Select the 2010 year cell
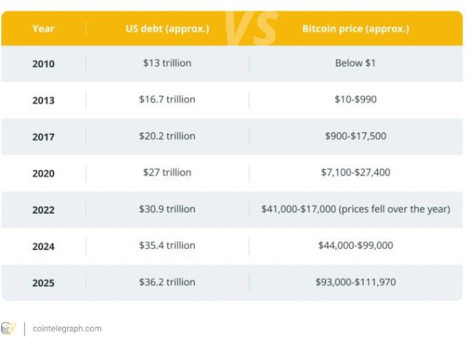Viewport: 476px width, 337px height. click(43, 64)
